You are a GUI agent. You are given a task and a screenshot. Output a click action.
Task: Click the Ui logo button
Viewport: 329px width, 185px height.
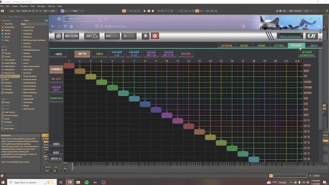(x=312, y=36)
